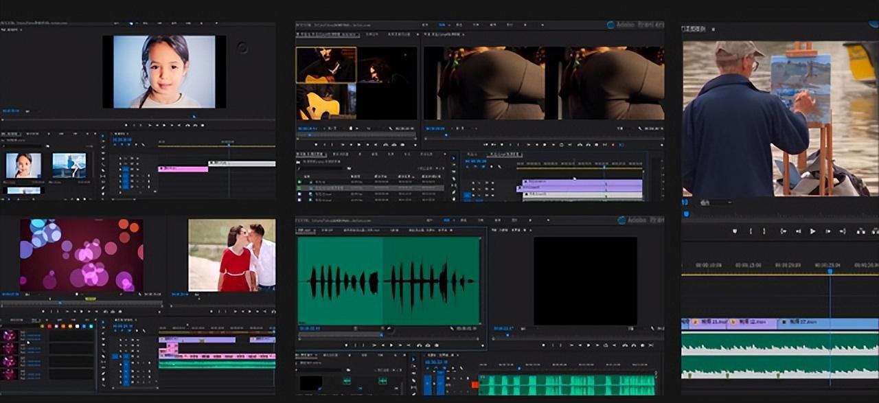Click Go to In icon under painter preview
Viewport: 879px width, 403px height.
click(x=783, y=231)
